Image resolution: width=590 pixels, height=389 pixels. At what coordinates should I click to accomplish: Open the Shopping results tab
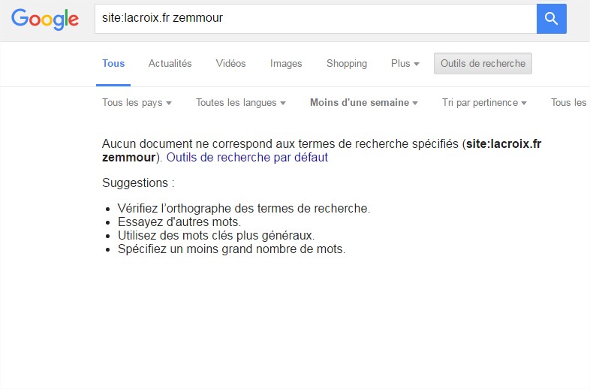pyautogui.click(x=347, y=64)
